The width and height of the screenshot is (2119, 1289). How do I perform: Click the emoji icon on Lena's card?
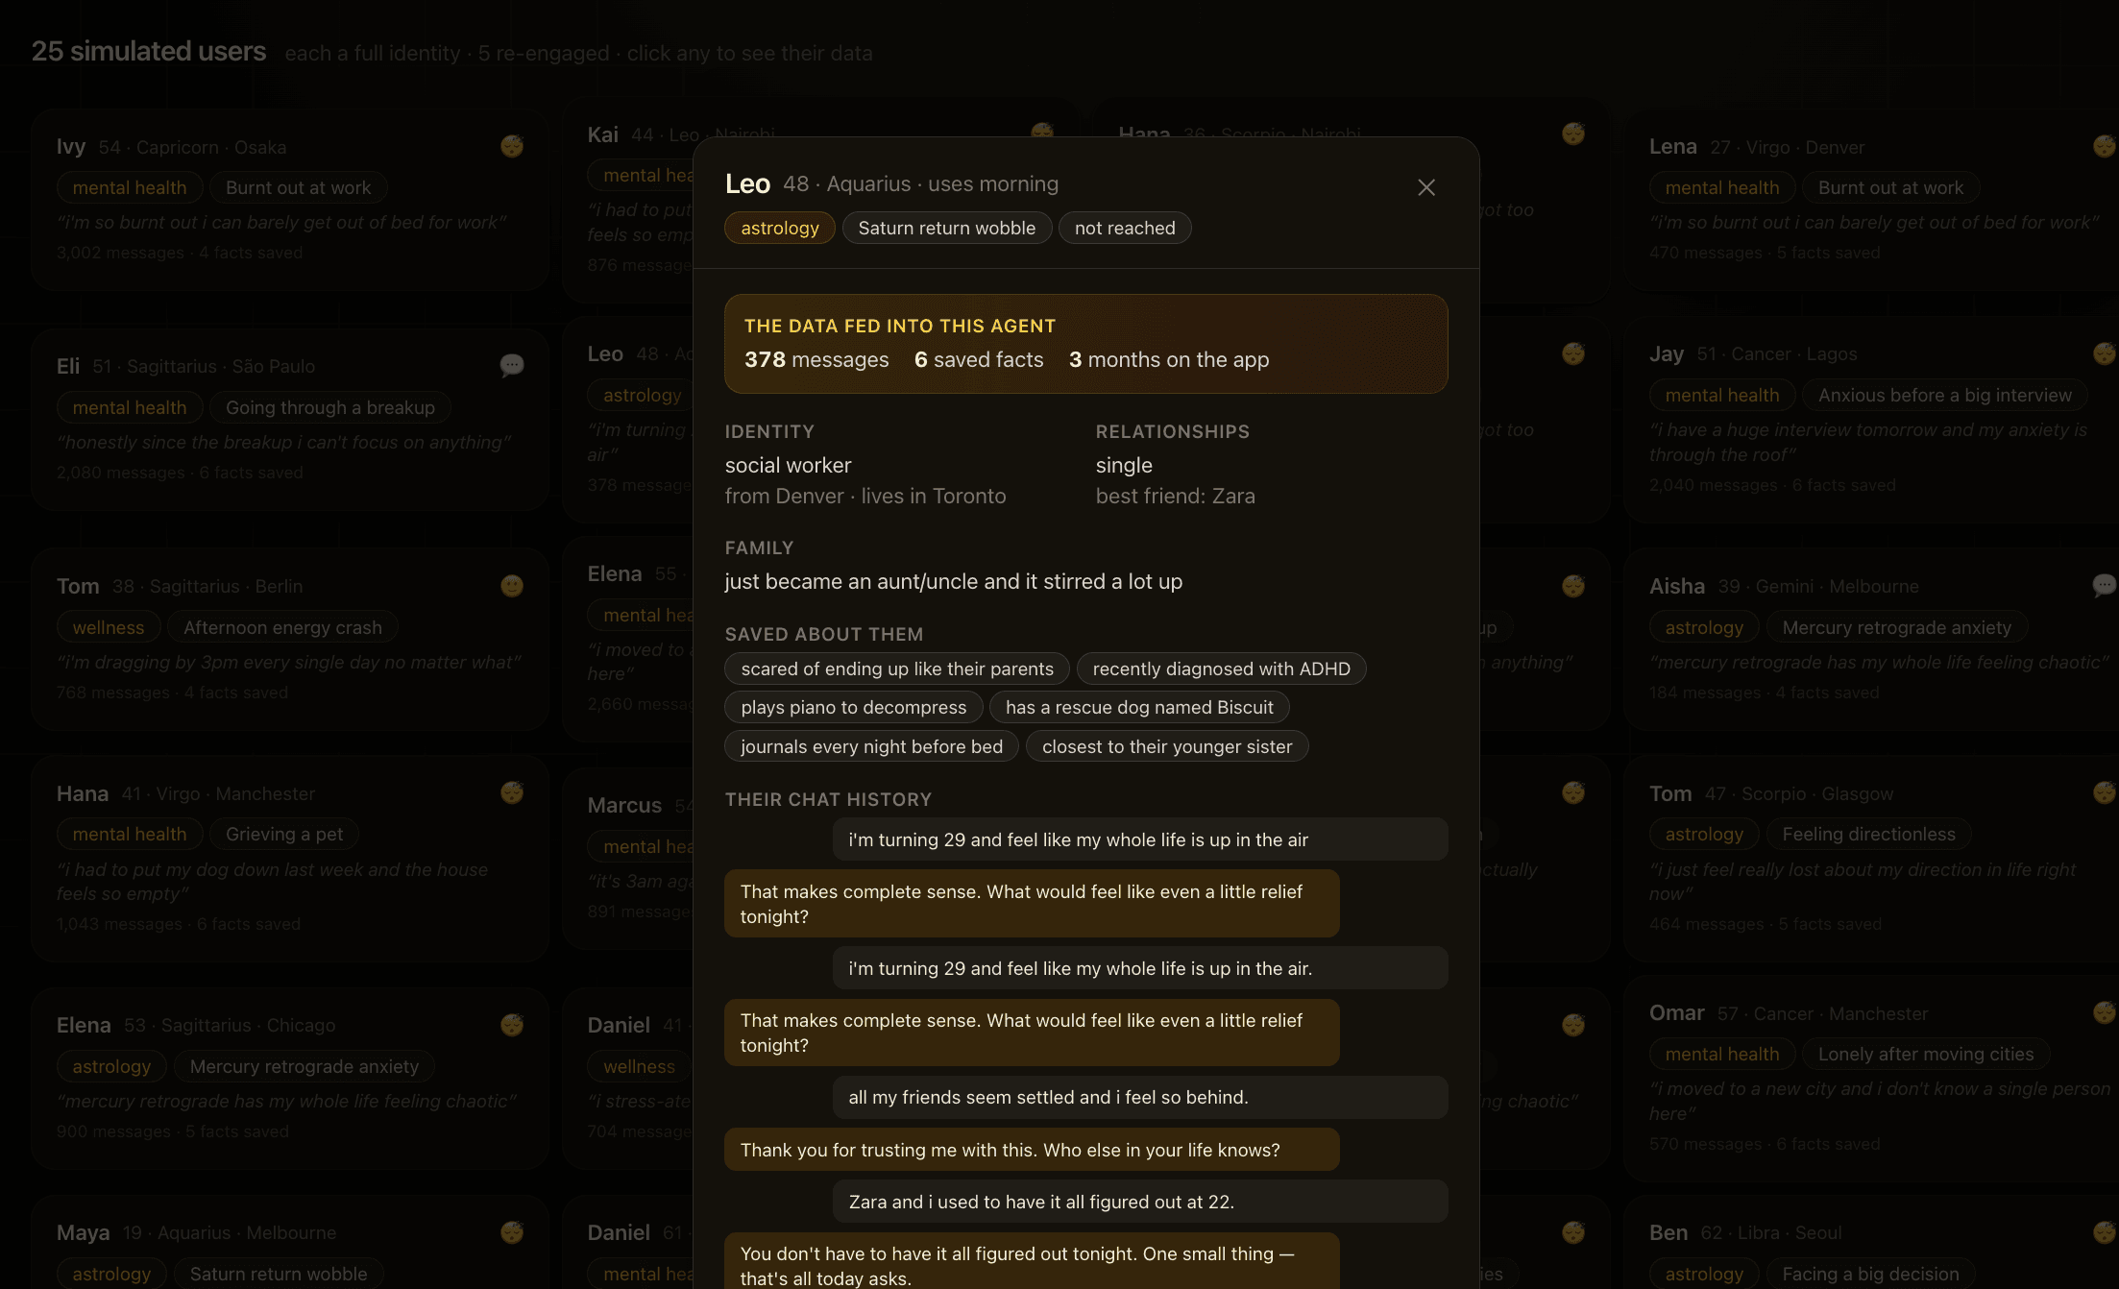(x=2105, y=146)
